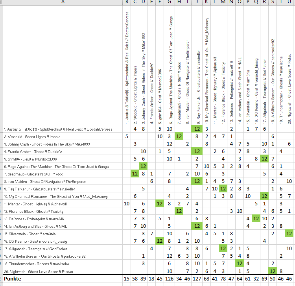Click row label '2. Woodkid - Ghost Lights // Impala'
Image resolution: width=295 pixels, height=286 pixels.
click(32, 137)
